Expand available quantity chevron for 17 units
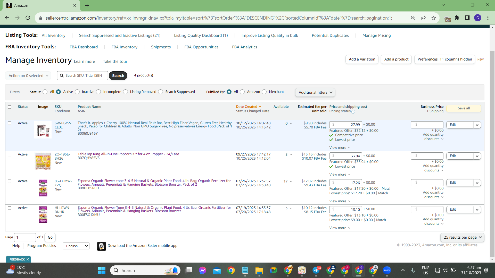Image resolution: width=495 pixels, height=278 pixels. pos(291,181)
